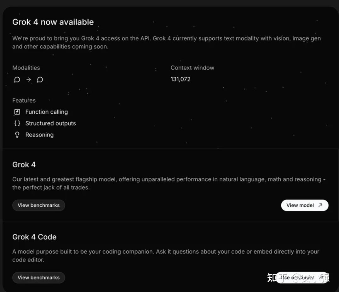The height and width of the screenshot is (292, 339).
Task: Click the Grok 4 Code section title
Action: click(34, 237)
